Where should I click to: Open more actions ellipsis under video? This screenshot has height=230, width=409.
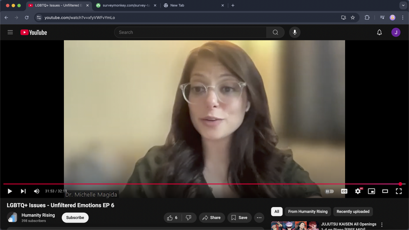259,218
